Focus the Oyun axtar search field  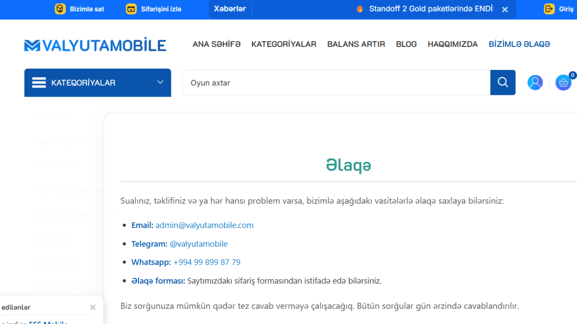[x=336, y=83]
